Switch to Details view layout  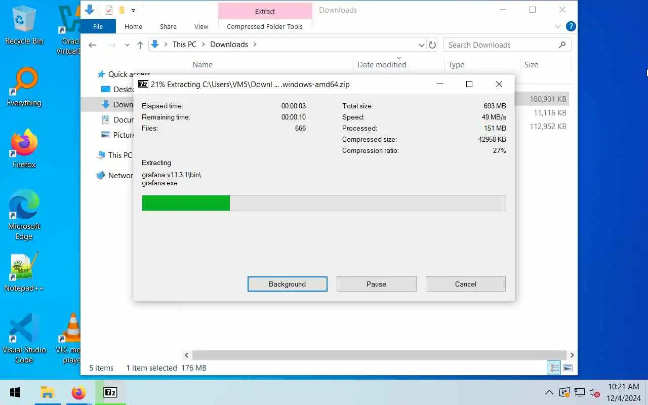point(554,368)
